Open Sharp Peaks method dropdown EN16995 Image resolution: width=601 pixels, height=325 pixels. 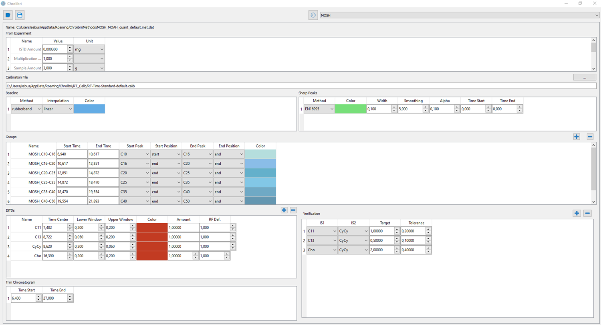click(x=319, y=109)
